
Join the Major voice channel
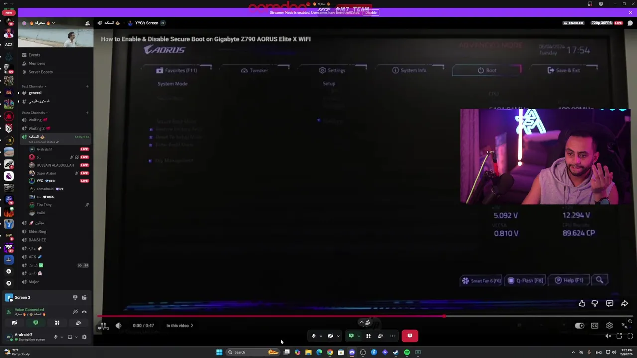tap(33, 282)
